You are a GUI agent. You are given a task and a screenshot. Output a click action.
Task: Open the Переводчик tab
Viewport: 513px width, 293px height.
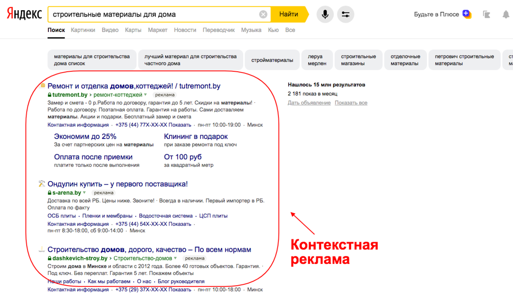point(219,30)
